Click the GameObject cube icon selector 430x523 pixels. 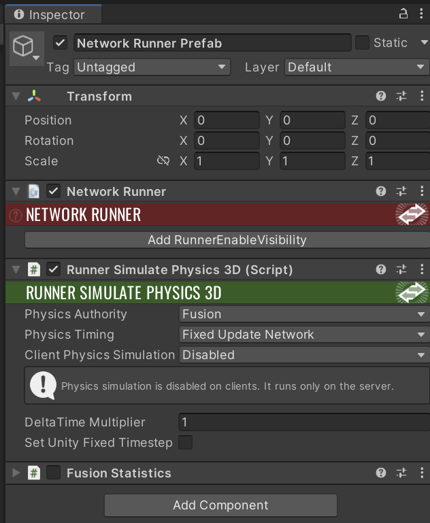click(27, 48)
